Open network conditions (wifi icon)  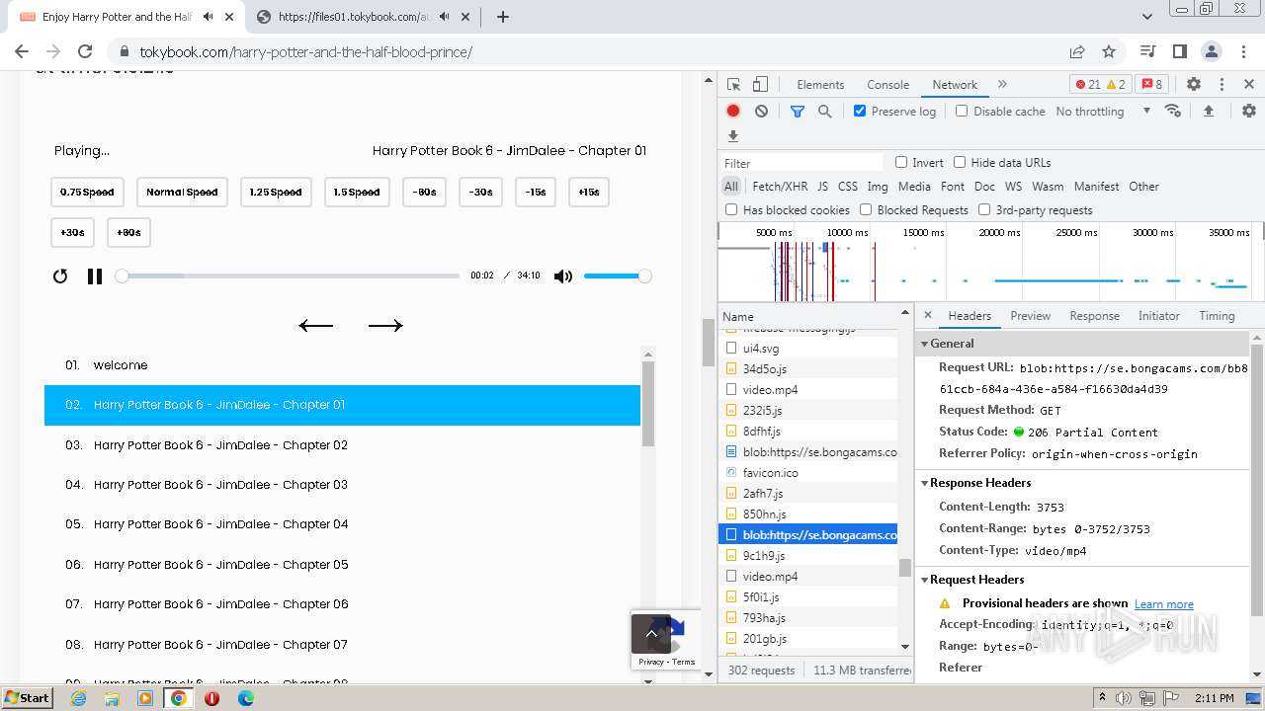(1173, 111)
